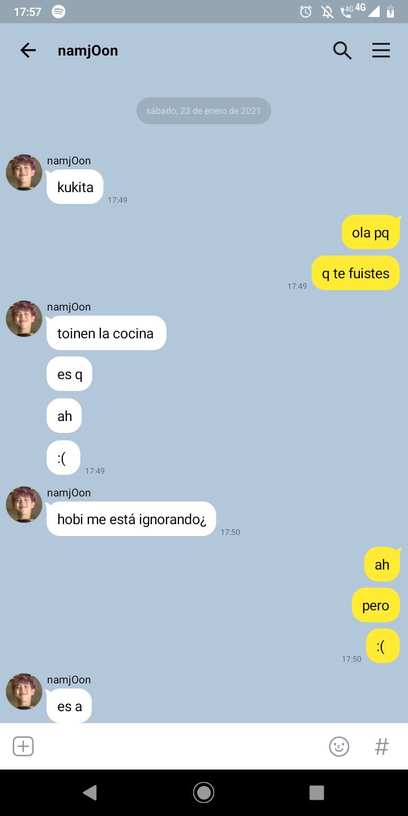Tap the alarm clock status icon
Image resolution: width=408 pixels, height=816 pixels.
305,11
